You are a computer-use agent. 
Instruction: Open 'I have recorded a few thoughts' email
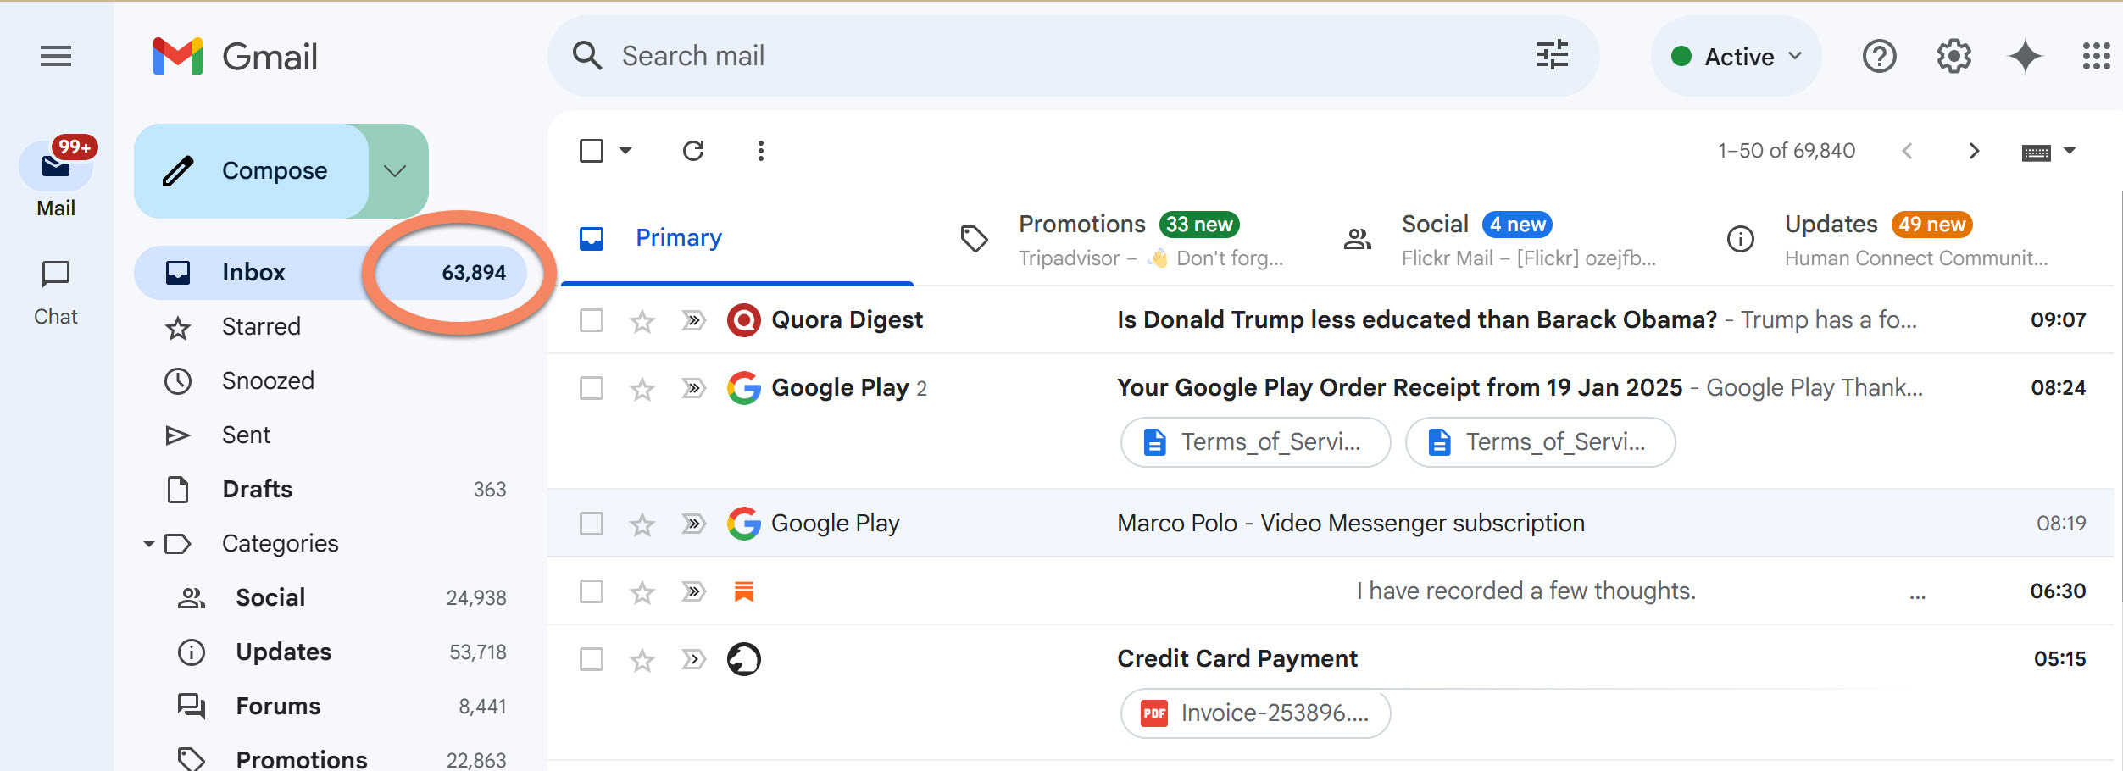coord(1331,591)
